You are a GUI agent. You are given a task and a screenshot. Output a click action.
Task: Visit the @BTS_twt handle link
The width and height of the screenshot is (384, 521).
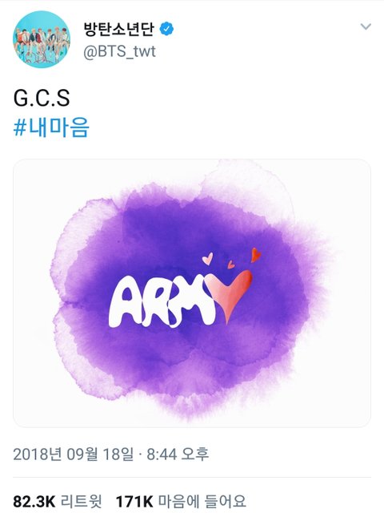pos(119,51)
